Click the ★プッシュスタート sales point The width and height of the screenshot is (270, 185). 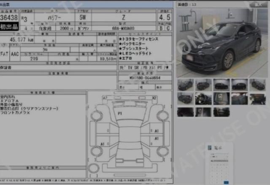133,49
